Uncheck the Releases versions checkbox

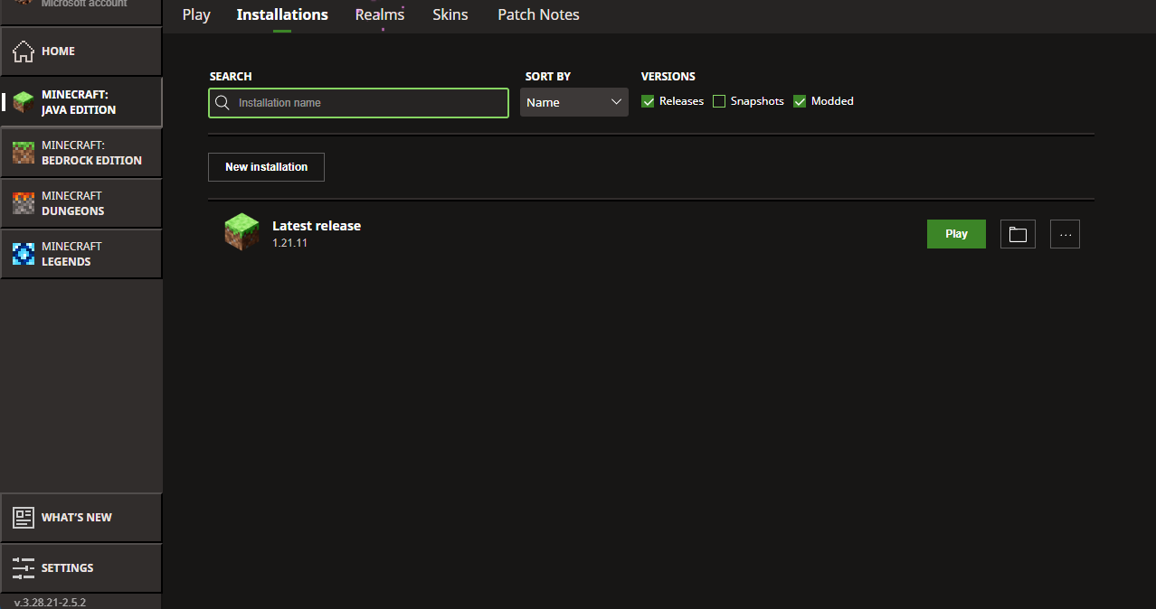pos(648,101)
